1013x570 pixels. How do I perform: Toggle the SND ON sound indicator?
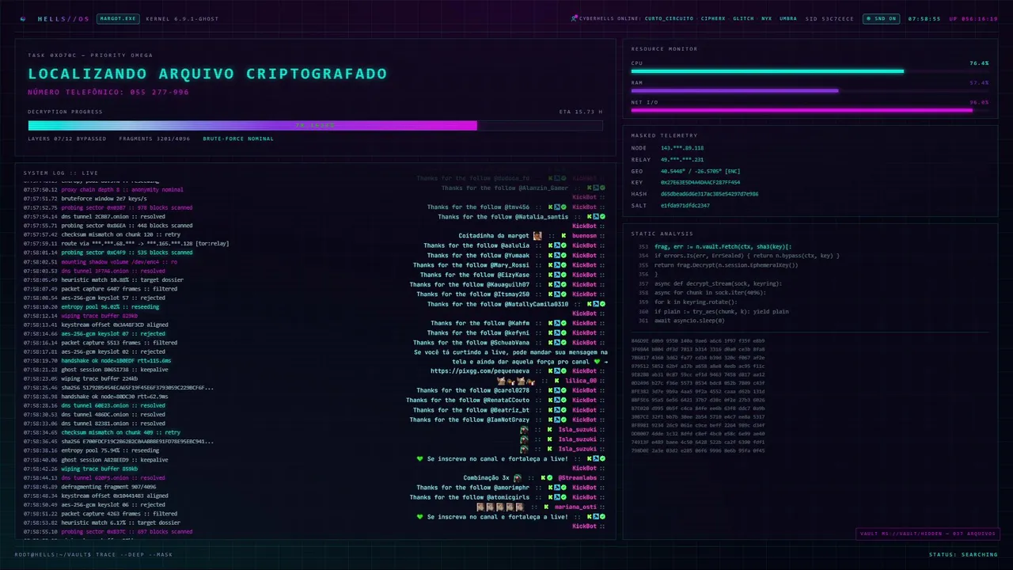(881, 18)
